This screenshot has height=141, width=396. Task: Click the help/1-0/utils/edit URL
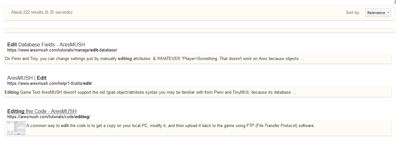click(x=50, y=83)
